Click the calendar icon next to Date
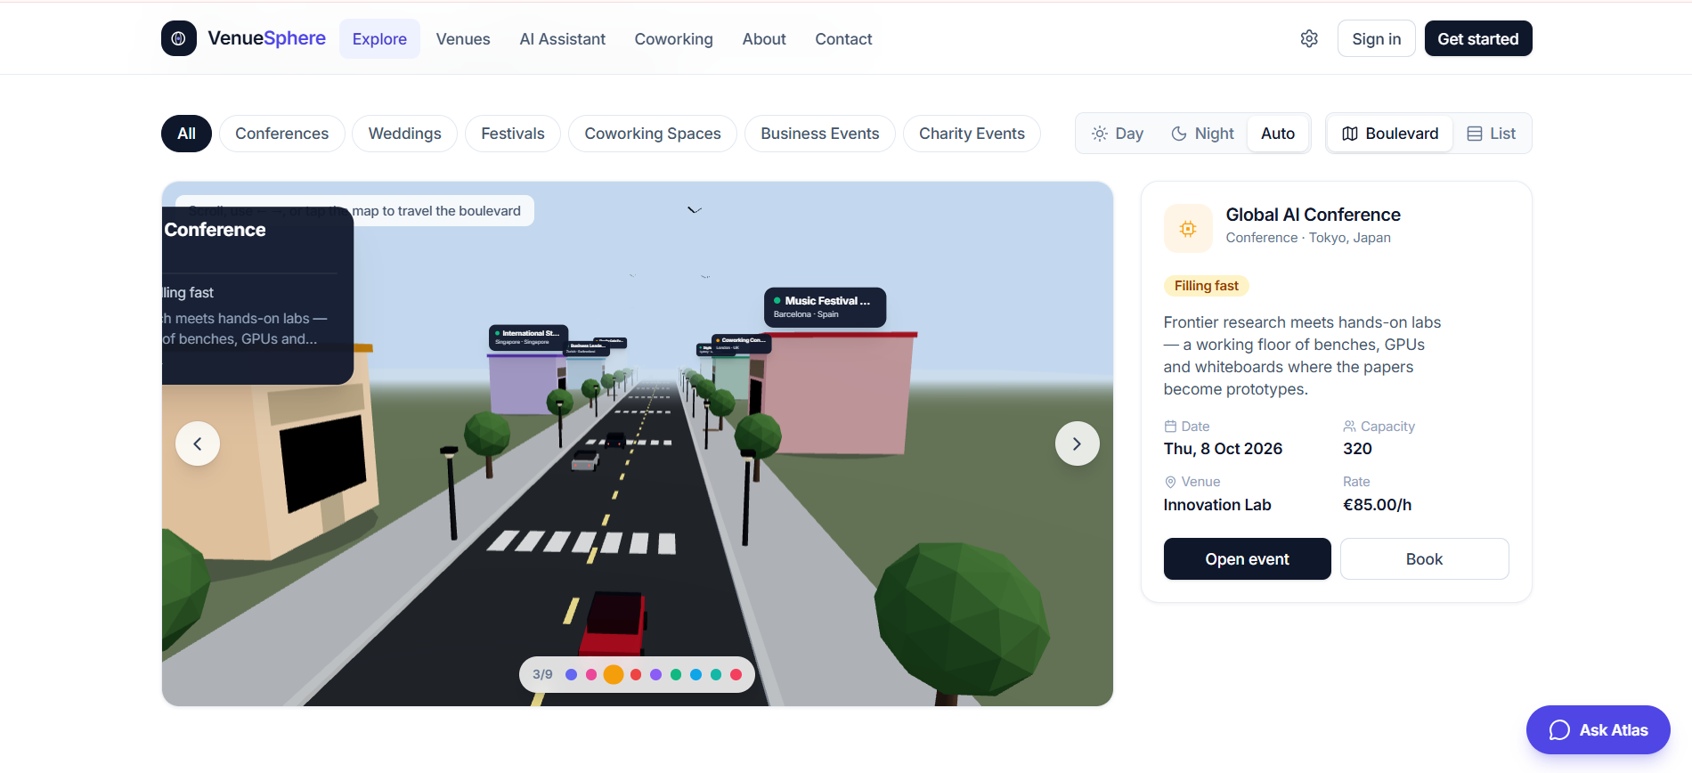1692x773 pixels. coord(1170,427)
